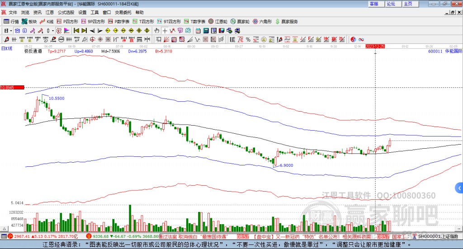Click the infinity symbol icon
This screenshot has height=249, width=463.
pos(361,39)
